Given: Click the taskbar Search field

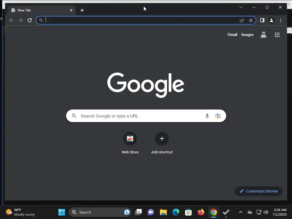Looking at the screenshot, I should 100,212.
